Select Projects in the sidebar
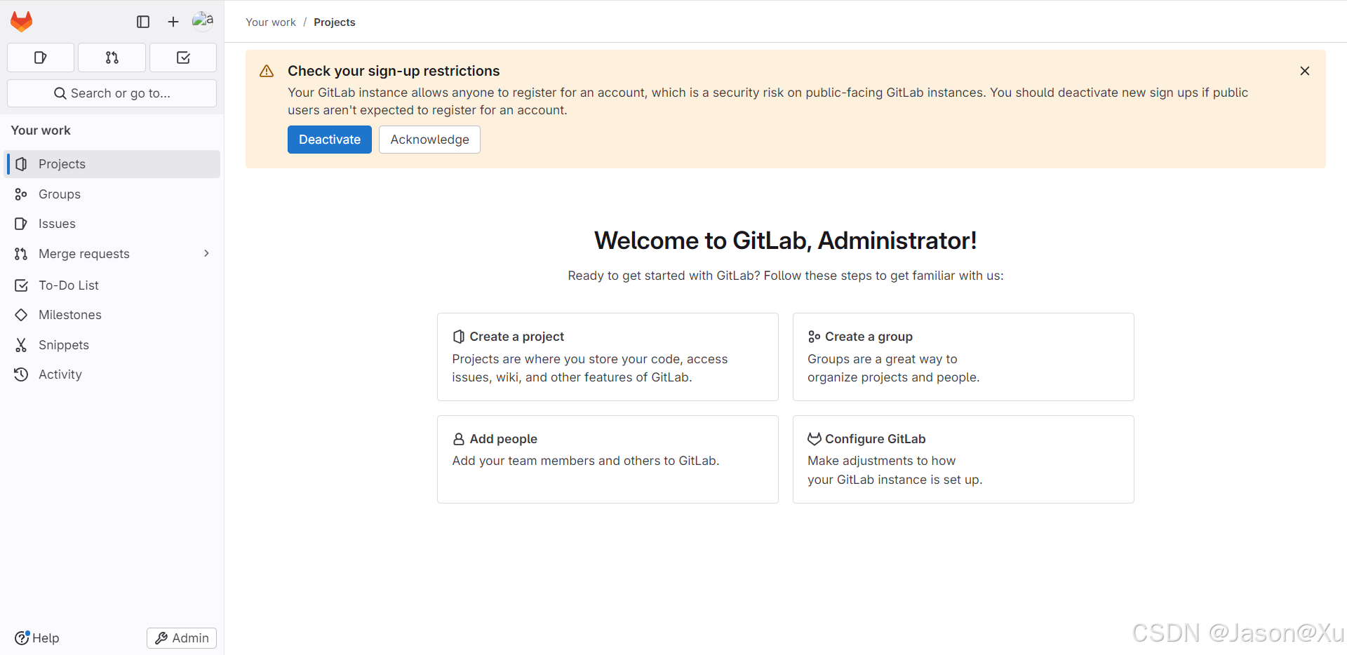This screenshot has height=655, width=1347. point(112,164)
